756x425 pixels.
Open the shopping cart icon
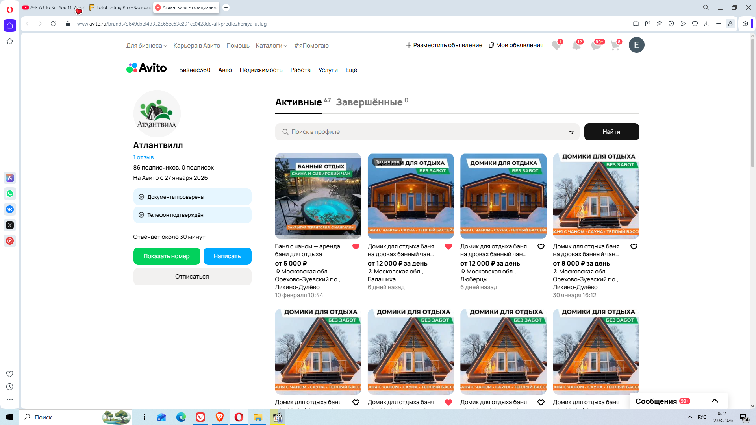click(x=615, y=46)
